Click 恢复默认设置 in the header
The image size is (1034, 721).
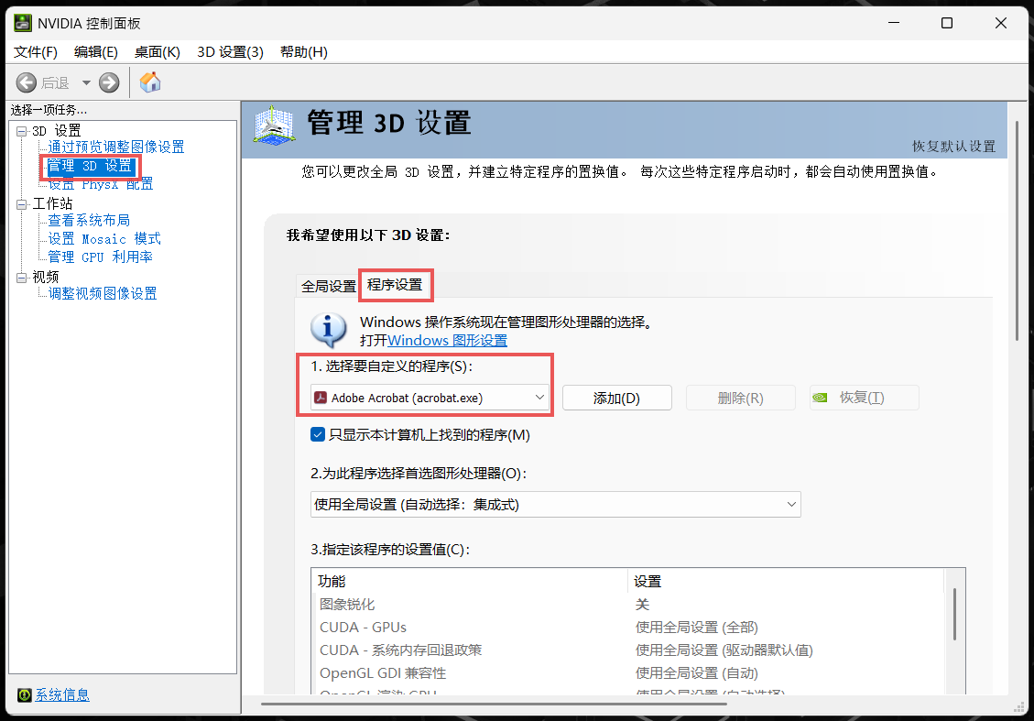click(x=953, y=147)
